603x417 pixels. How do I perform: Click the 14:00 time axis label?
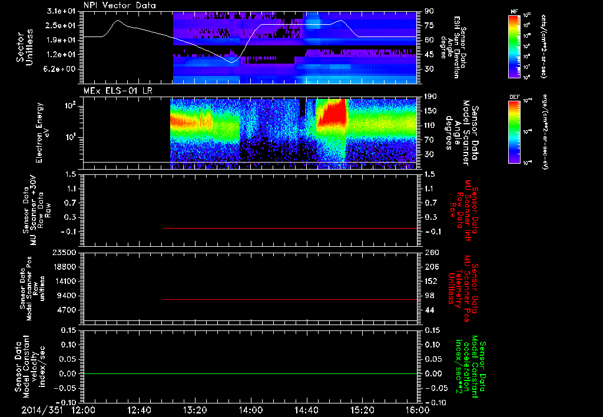click(251, 410)
